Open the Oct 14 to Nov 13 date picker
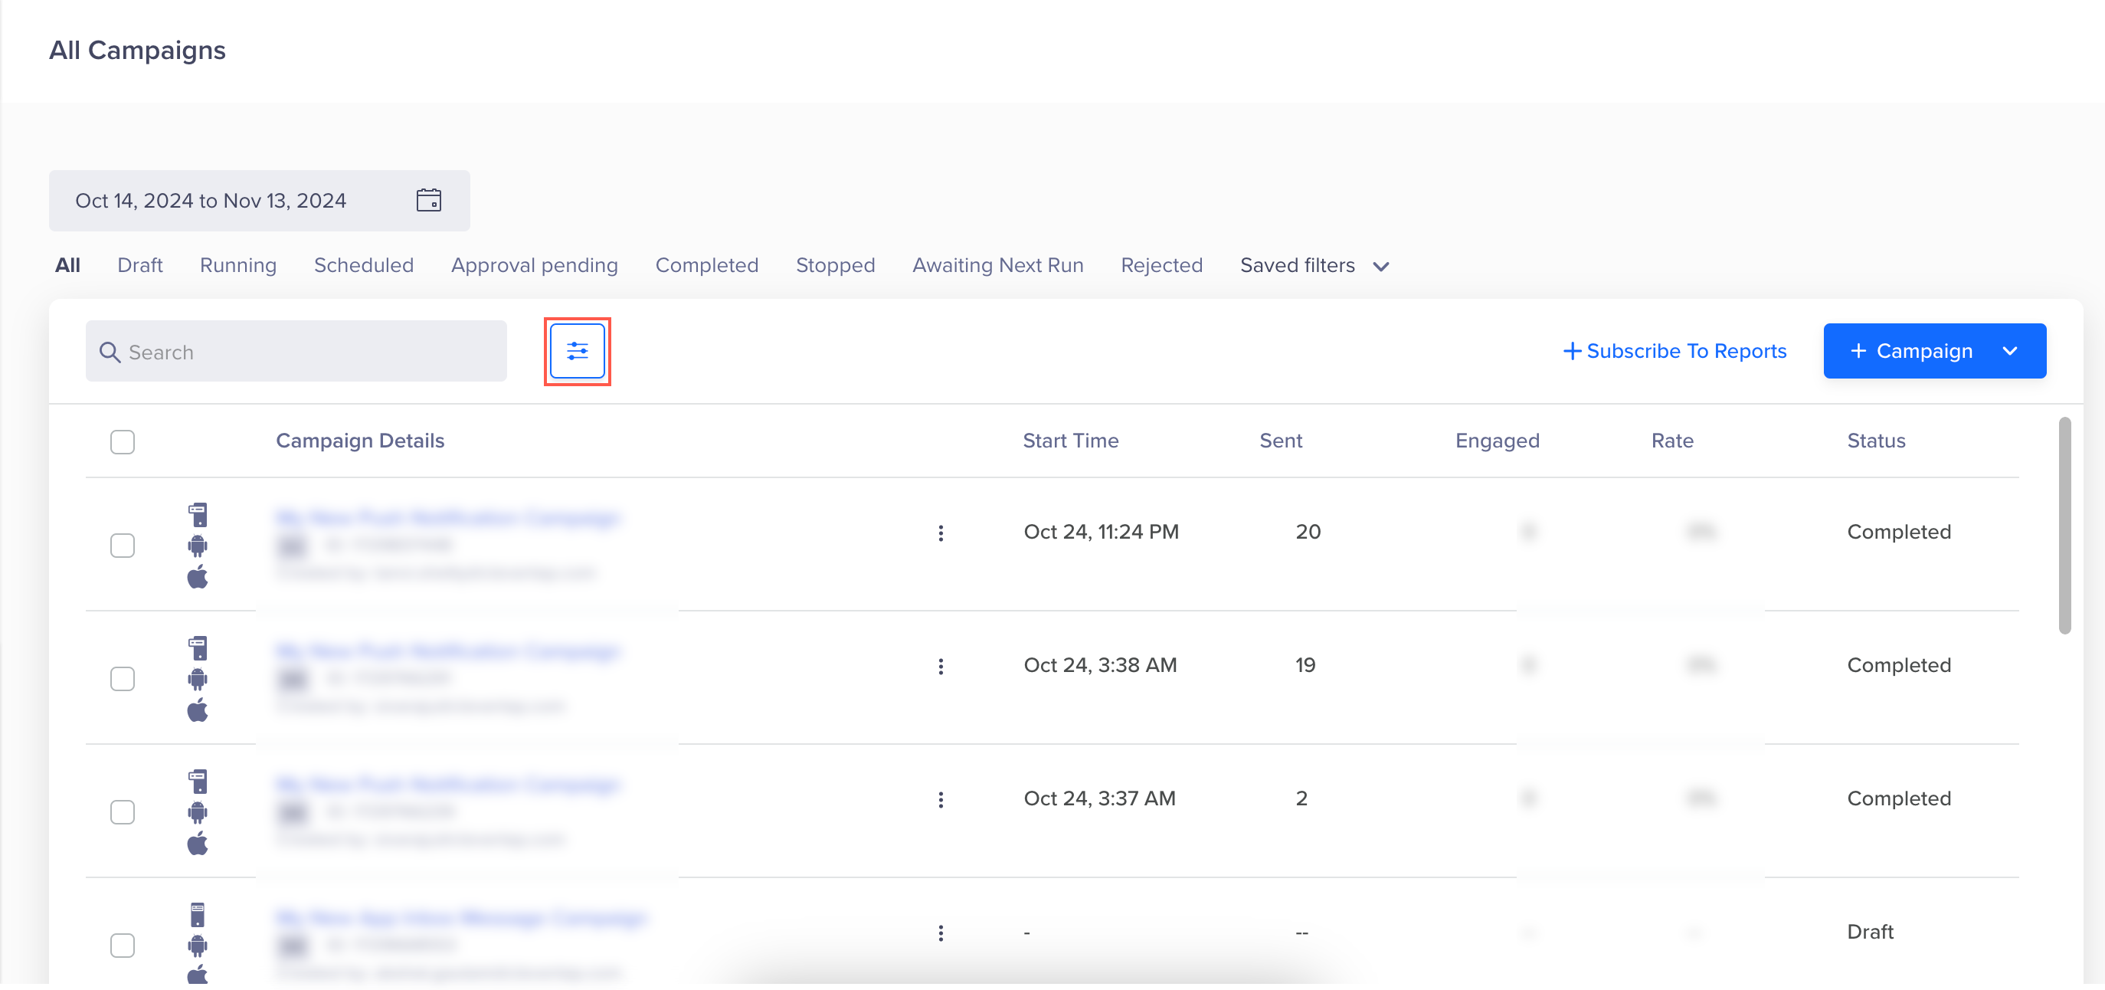Image resolution: width=2105 pixels, height=990 pixels. tap(211, 200)
